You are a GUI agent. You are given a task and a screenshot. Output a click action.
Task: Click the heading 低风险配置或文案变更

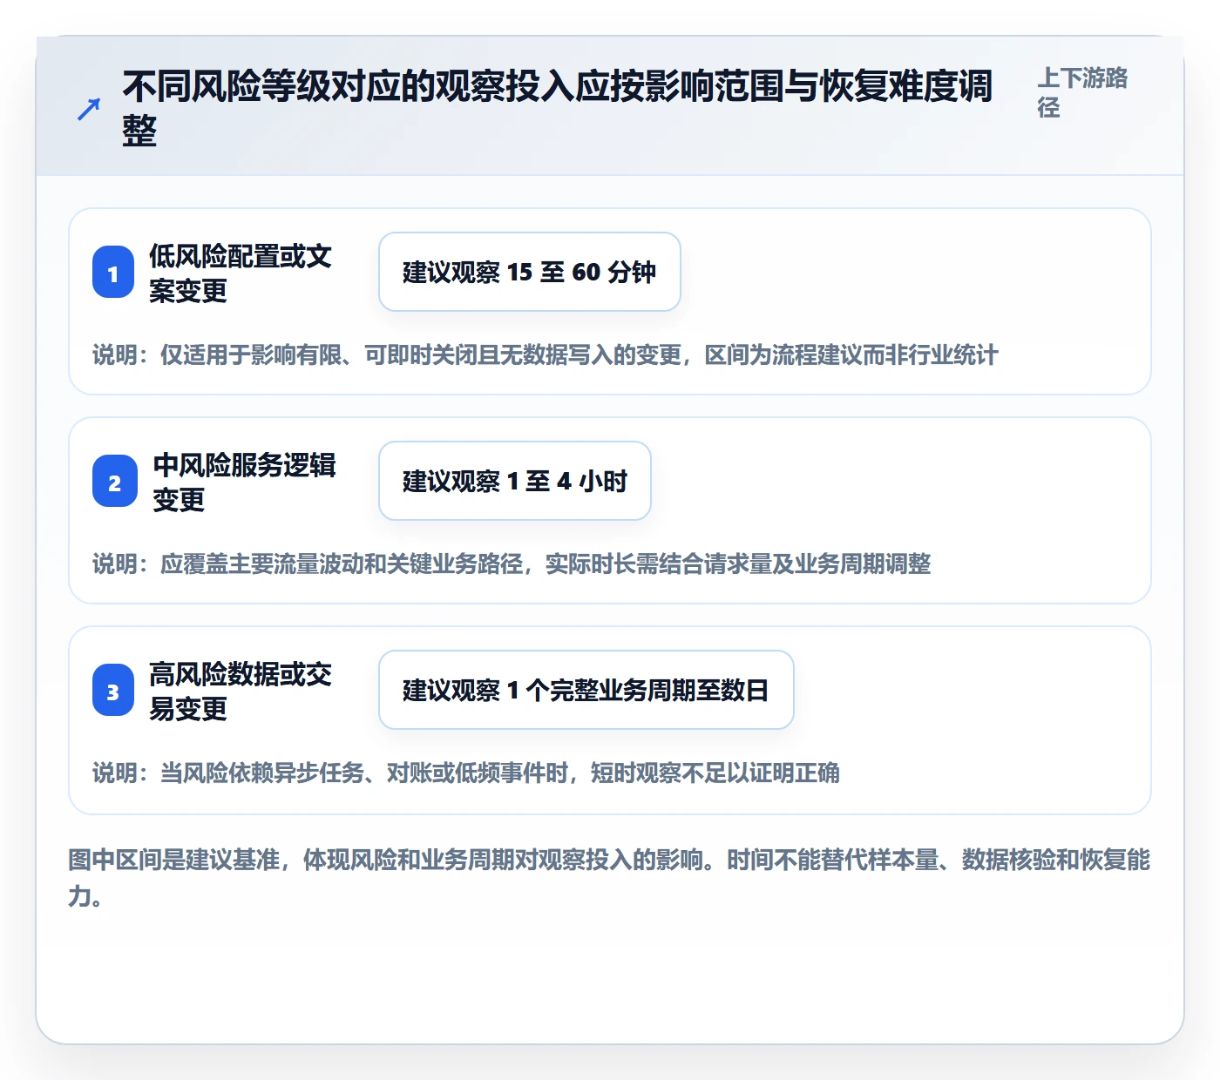tap(241, 273)
